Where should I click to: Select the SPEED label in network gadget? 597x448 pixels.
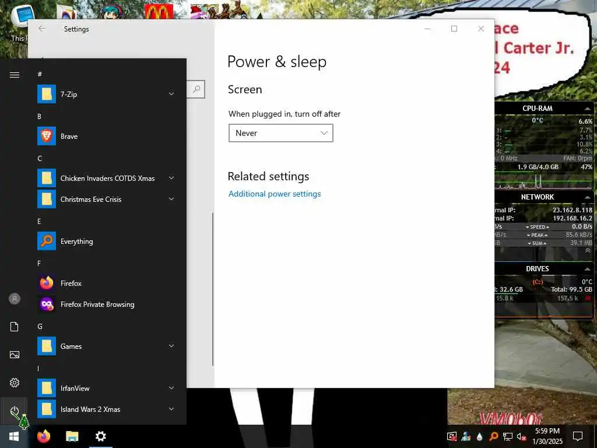538,227
